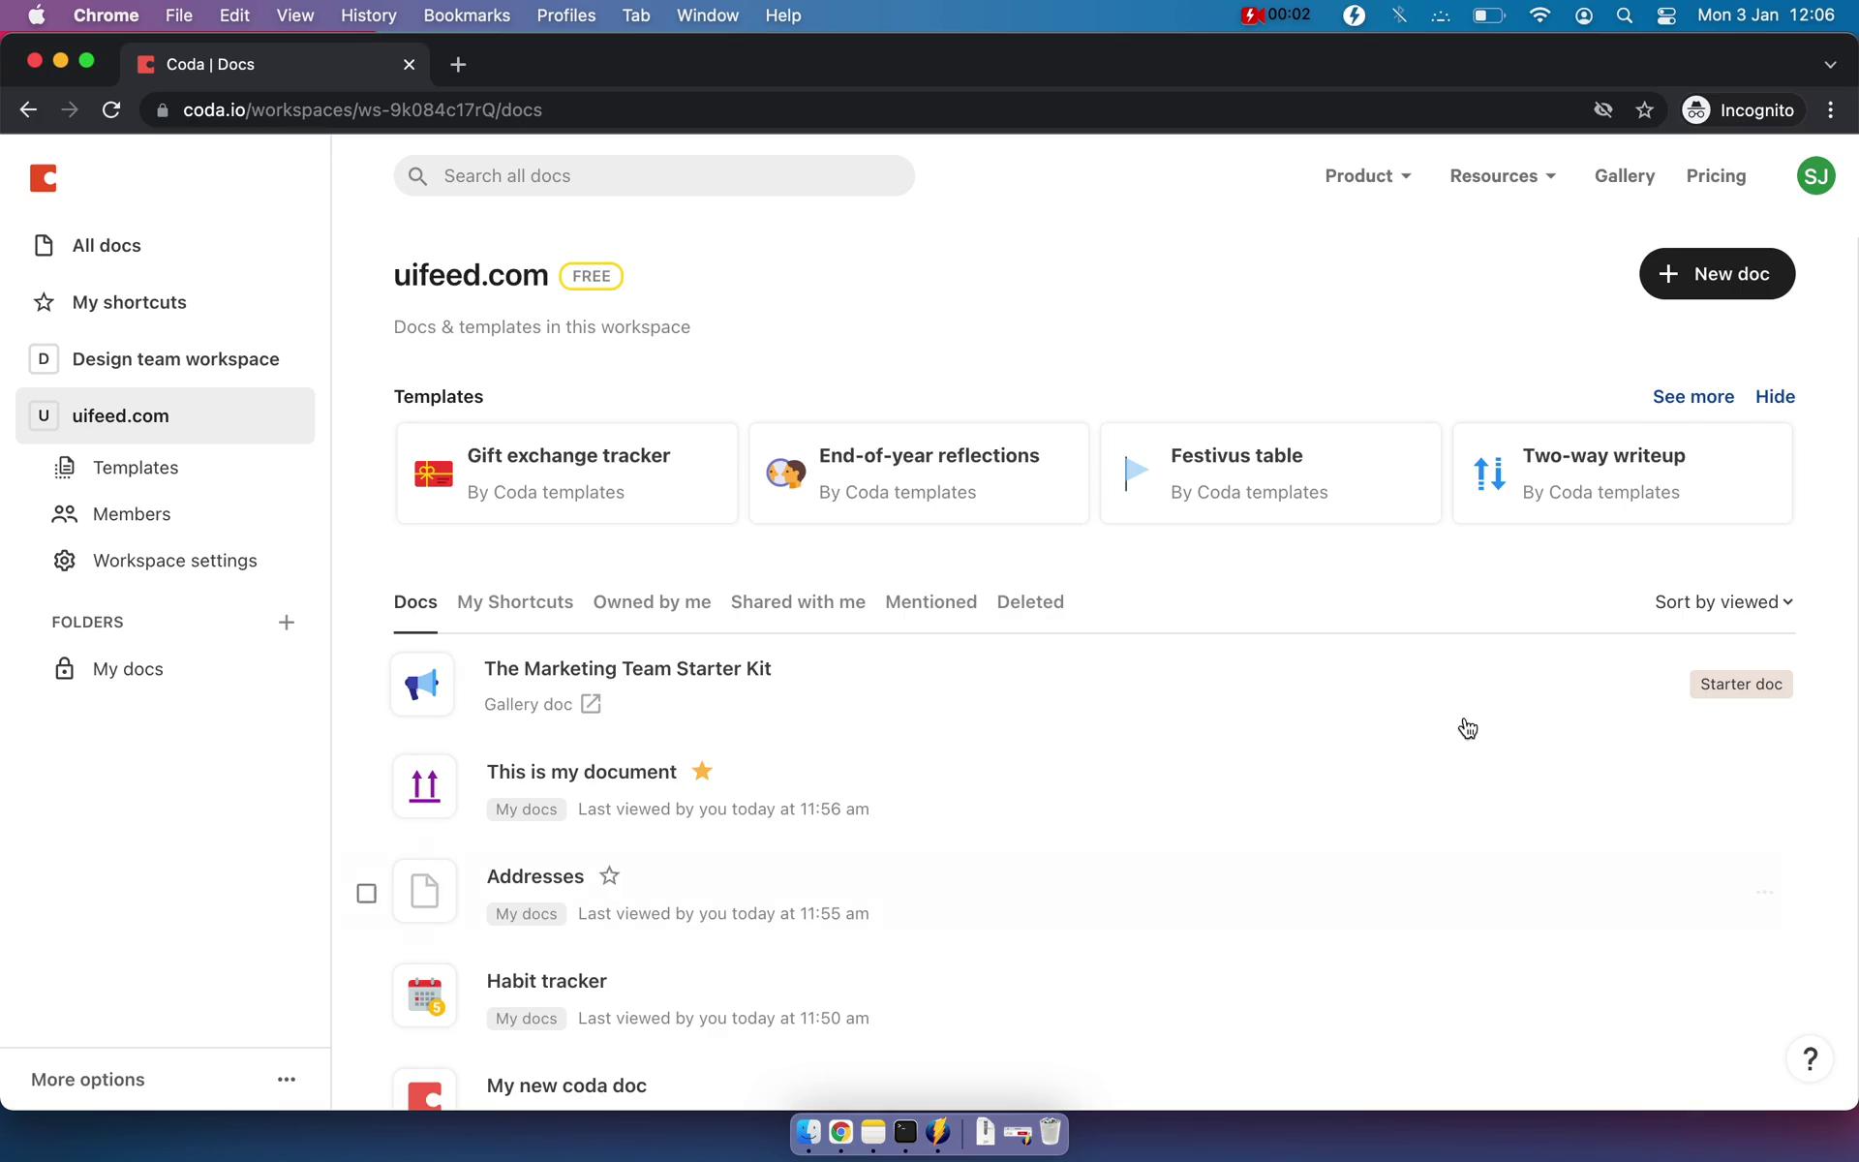
Task: Select the Shared with me tab
Action: click(796, 601)
